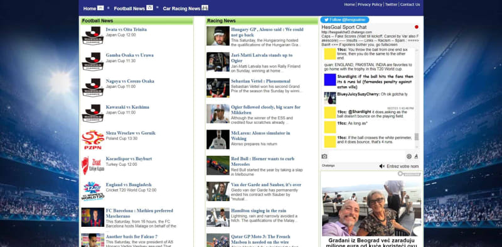The height and width of the screenshot is (247, 502).
Task: Open the 'Hamilton singing in the rain' headline
Action: tap(259, 211)
